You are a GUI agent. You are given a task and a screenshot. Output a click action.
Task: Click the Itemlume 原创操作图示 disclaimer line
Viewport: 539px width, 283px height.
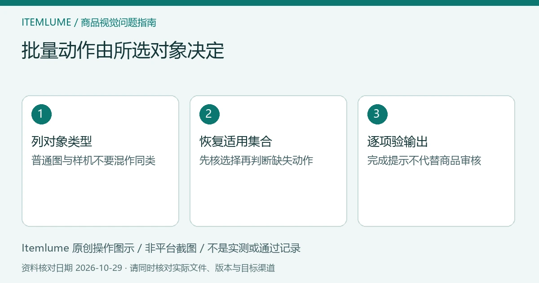(x=161, y=248)
